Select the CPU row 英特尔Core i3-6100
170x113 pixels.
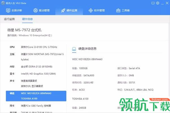(x=36, y=47)
